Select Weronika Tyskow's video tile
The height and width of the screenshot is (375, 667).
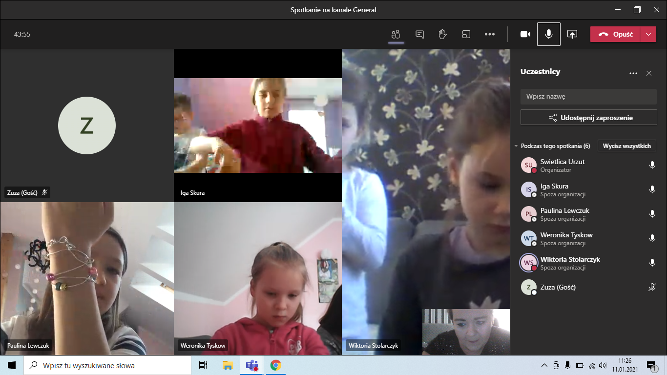258,278
